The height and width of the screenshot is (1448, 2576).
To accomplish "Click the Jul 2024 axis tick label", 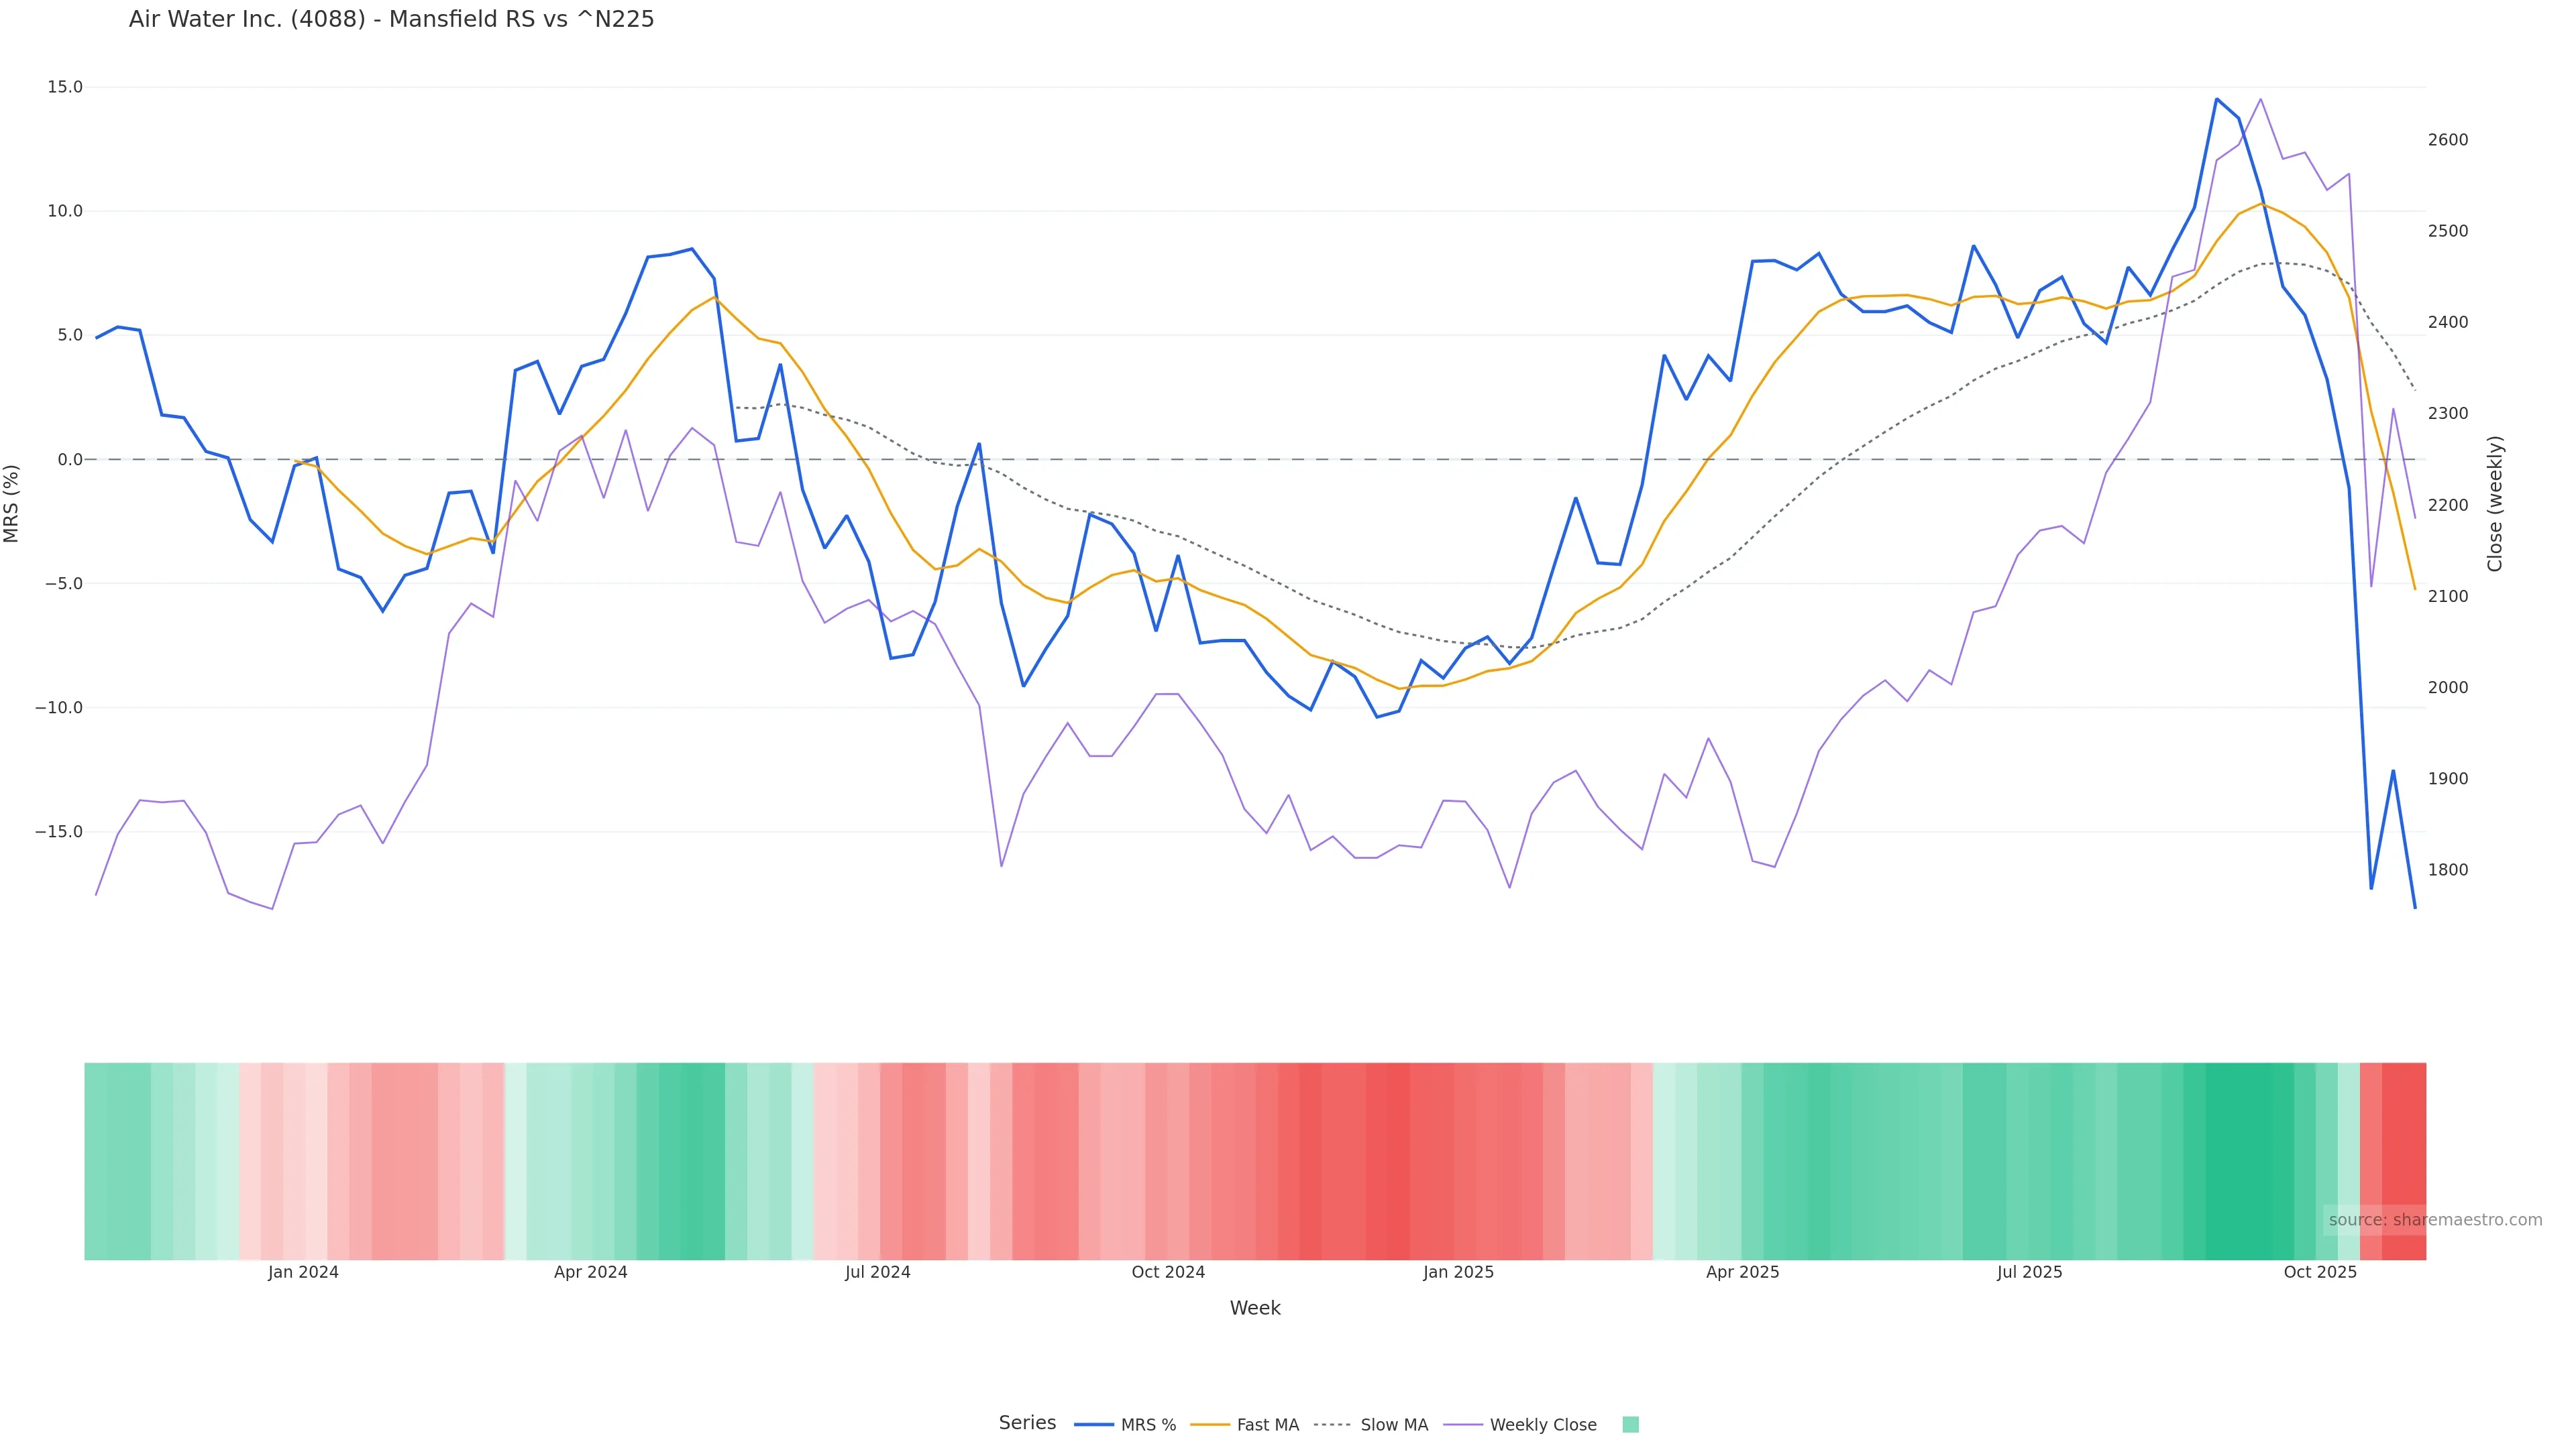I will pyautogui.click(x=877, y=1272).
